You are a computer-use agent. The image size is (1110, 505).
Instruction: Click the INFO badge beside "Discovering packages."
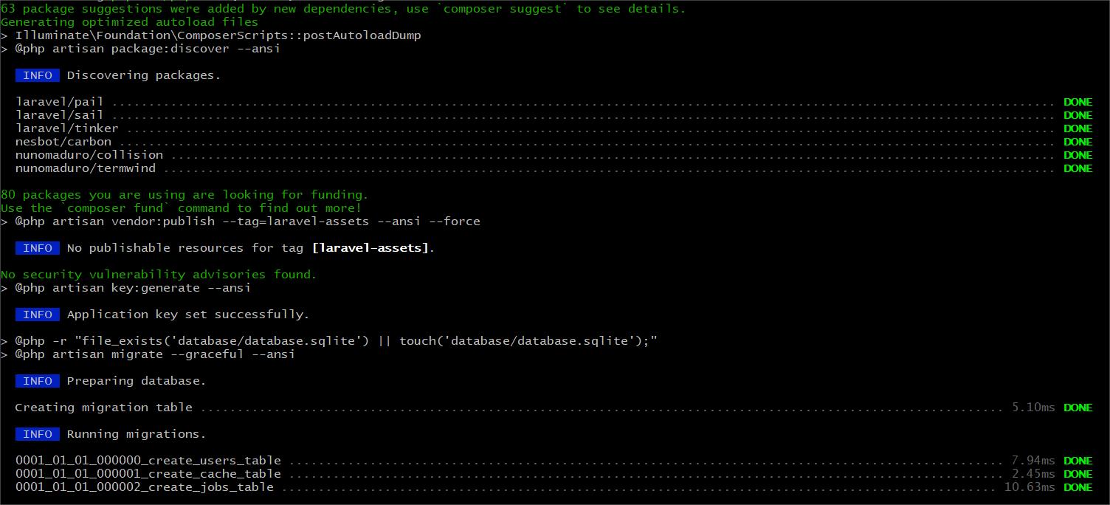37,75
